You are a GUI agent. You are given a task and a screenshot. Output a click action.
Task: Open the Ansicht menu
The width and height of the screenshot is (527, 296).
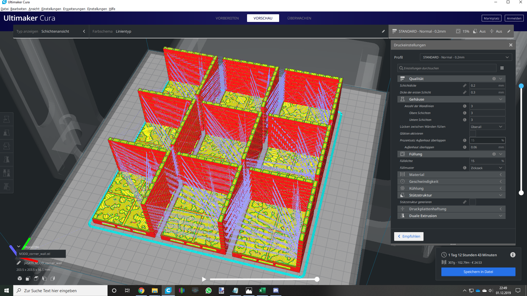pos(34,9)
